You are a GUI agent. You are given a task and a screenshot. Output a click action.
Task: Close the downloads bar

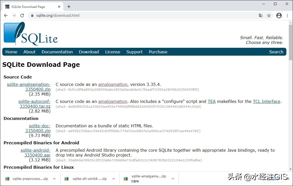pyautogui.click(x=288, y=179)
